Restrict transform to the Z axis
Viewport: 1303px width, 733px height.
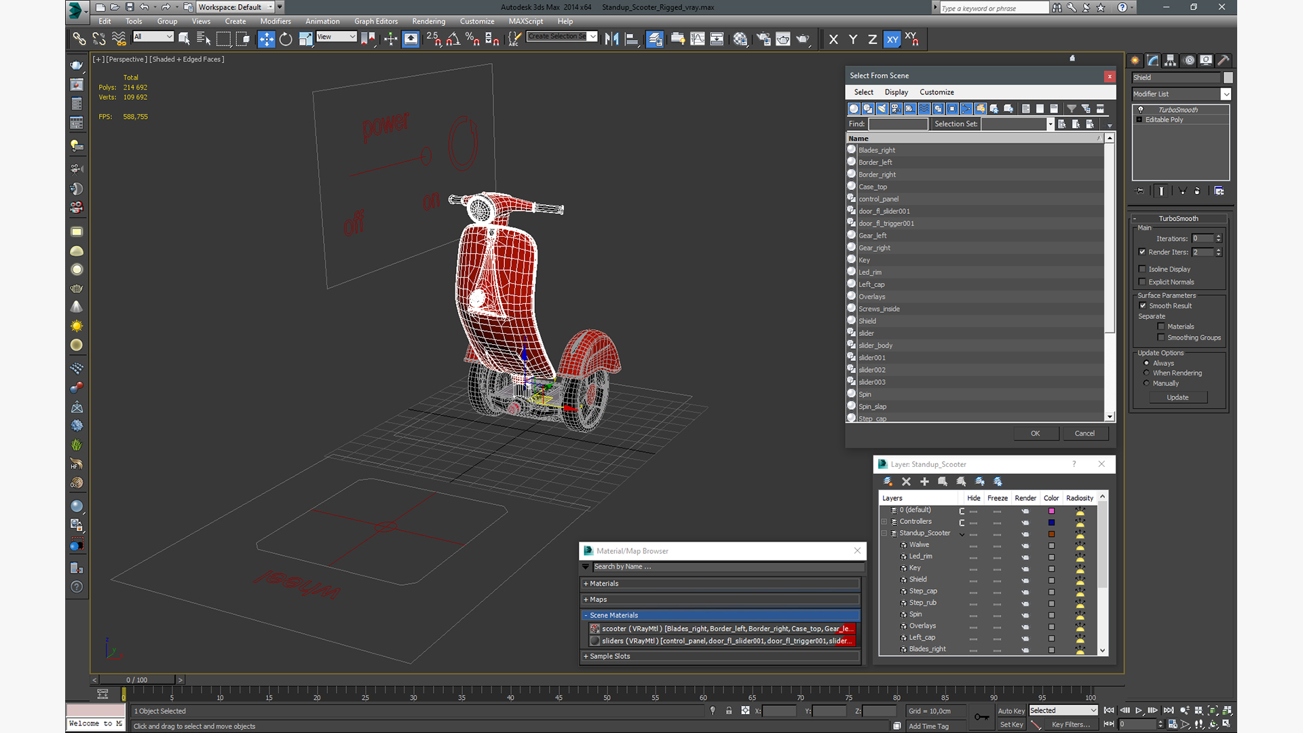click(872, 39)
